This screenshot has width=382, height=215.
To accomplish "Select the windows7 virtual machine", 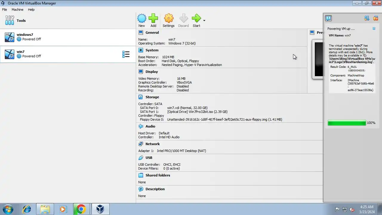I will (x=68, y=37).
